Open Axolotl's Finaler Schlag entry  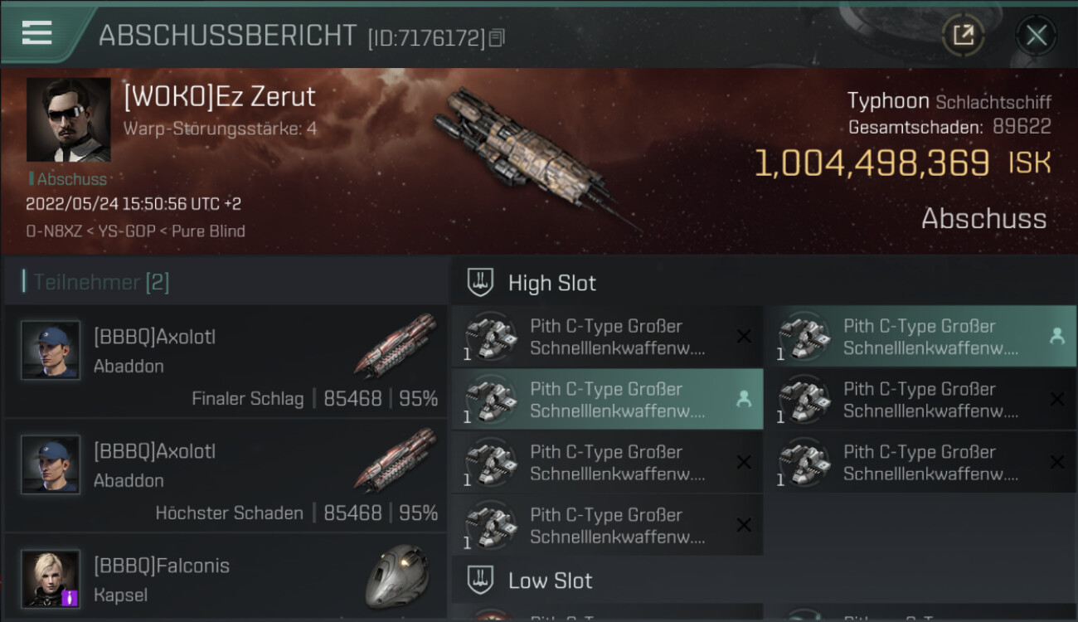coord(226,362)
